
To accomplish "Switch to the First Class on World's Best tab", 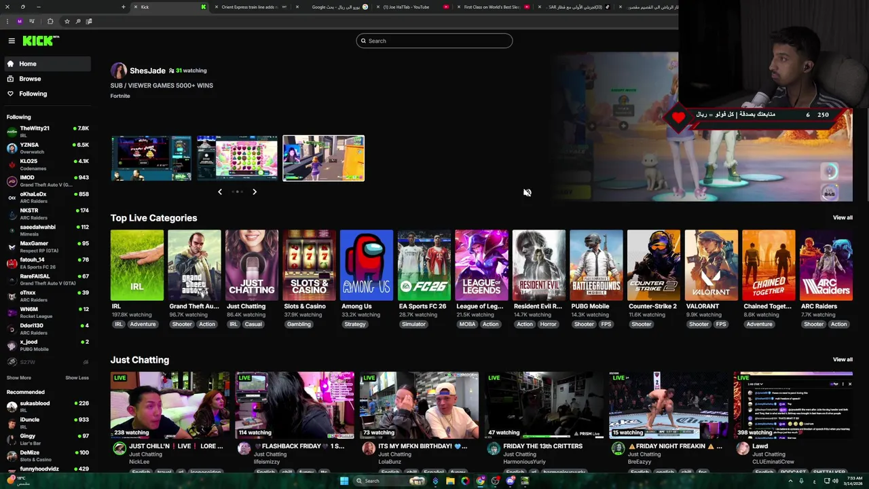I will (492, 7).
